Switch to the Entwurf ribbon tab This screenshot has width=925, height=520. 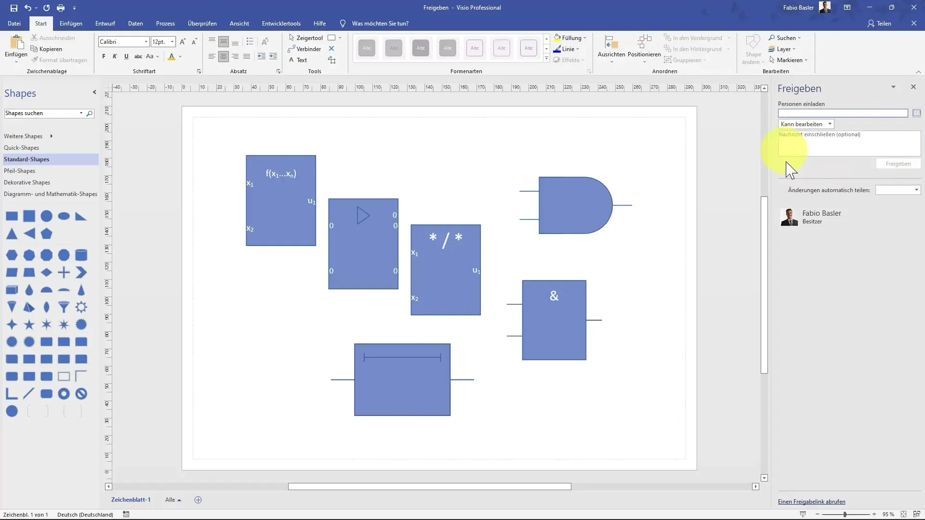coord(105,24)
